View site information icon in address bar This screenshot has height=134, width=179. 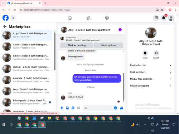click(x=21, y=10)
